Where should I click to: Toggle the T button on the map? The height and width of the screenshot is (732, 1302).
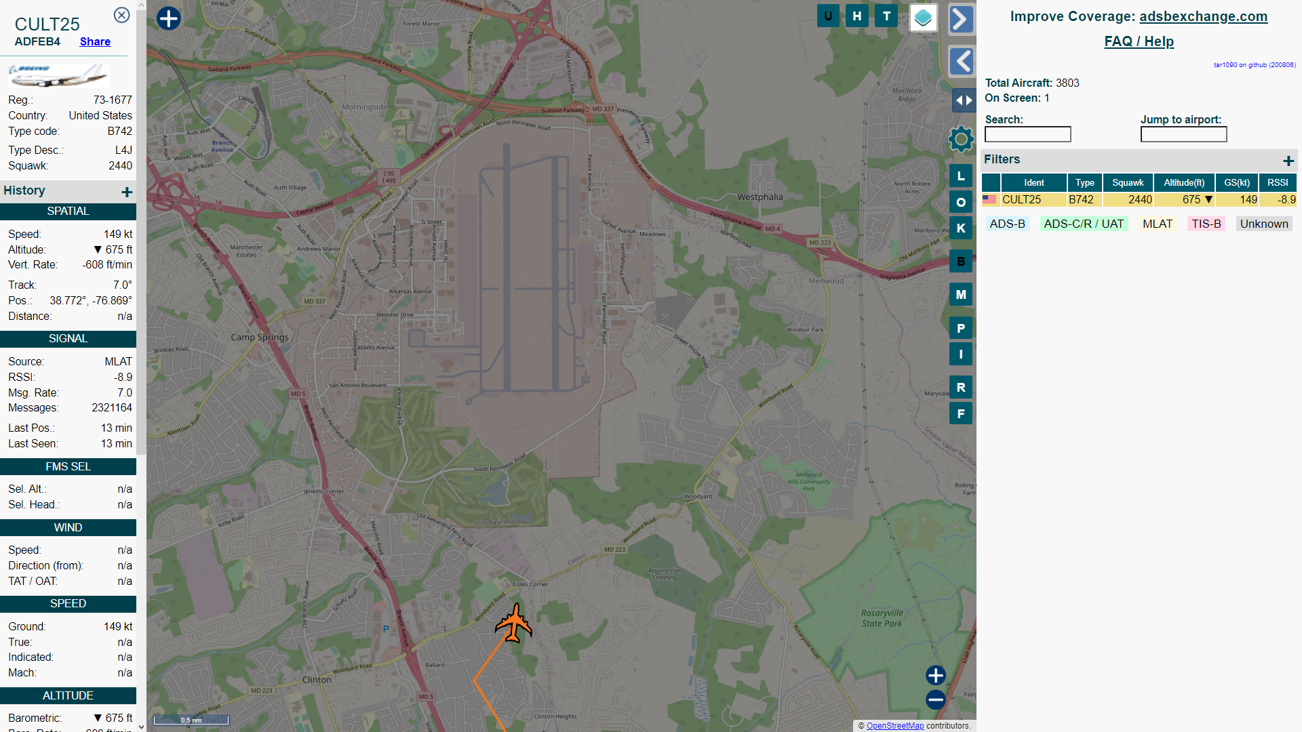(886, 16)
